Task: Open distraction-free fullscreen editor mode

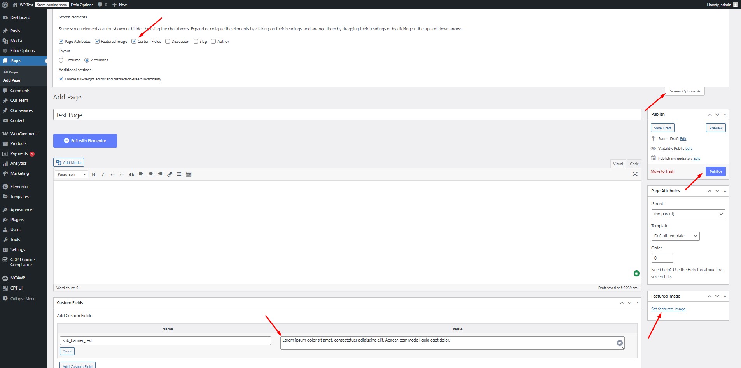Action: pyautogui.click(x=635, y=174)
